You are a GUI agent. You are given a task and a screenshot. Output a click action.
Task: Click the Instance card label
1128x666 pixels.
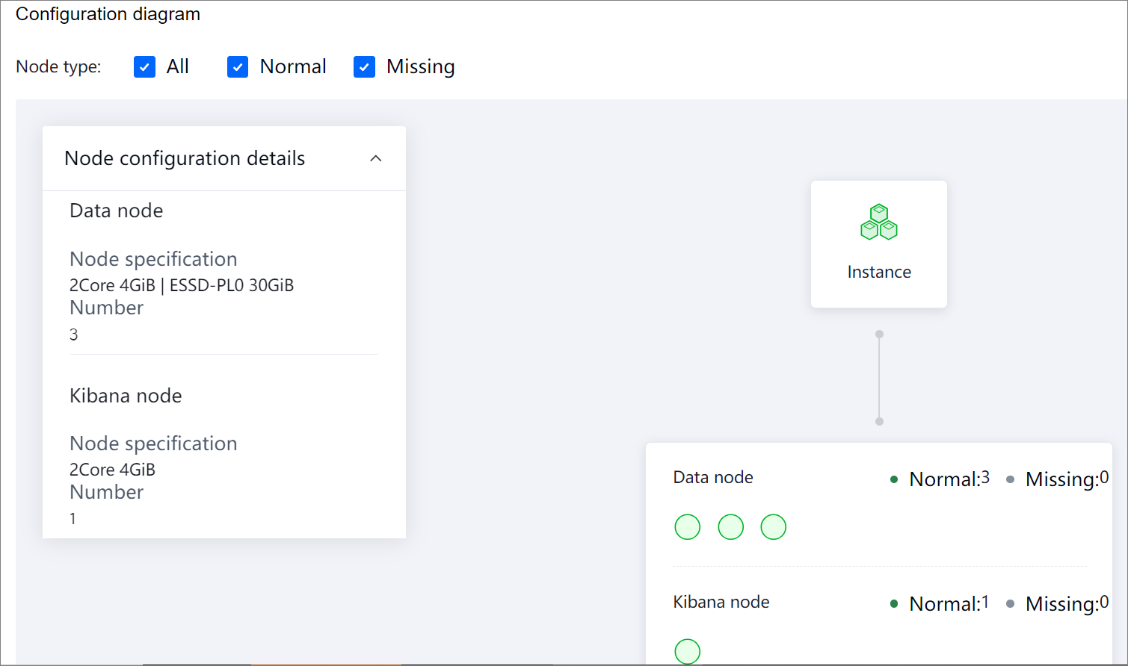[879, 273]
